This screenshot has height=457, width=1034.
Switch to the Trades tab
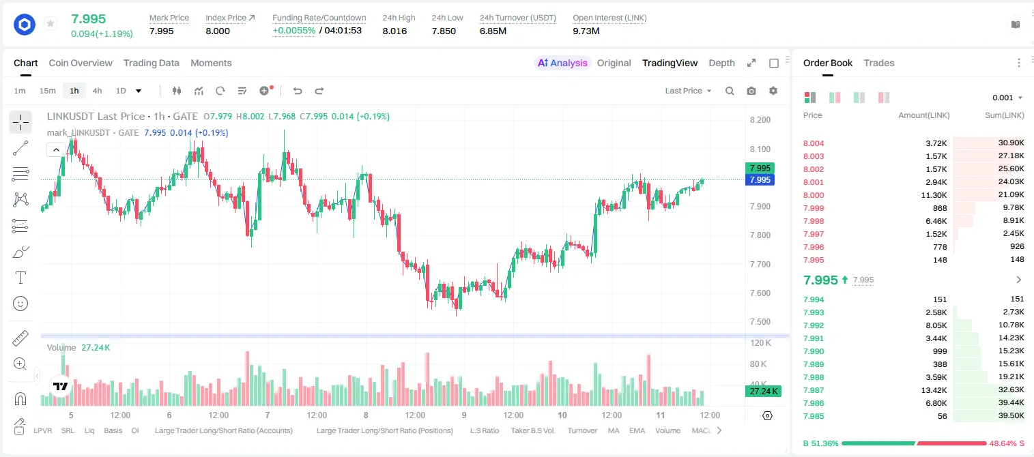pyautogui.click(x=878, y=63)
